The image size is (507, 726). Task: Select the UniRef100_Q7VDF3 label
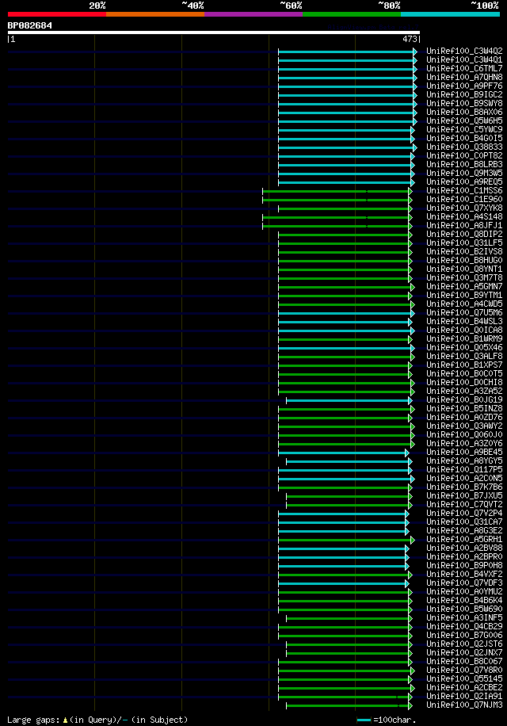pyautogui.click(x=464, y=583)
